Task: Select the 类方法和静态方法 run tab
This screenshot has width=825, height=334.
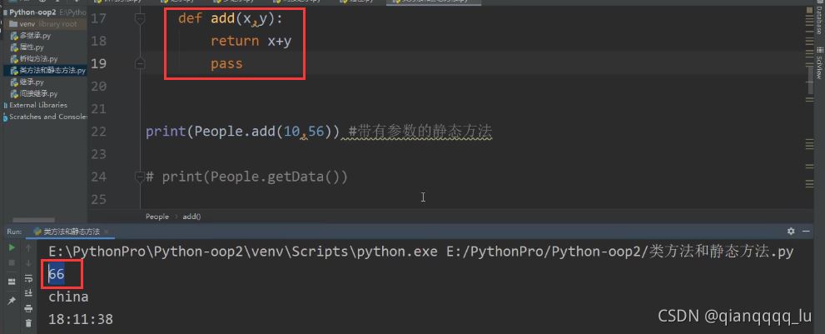Action: (x=71, y=232)
